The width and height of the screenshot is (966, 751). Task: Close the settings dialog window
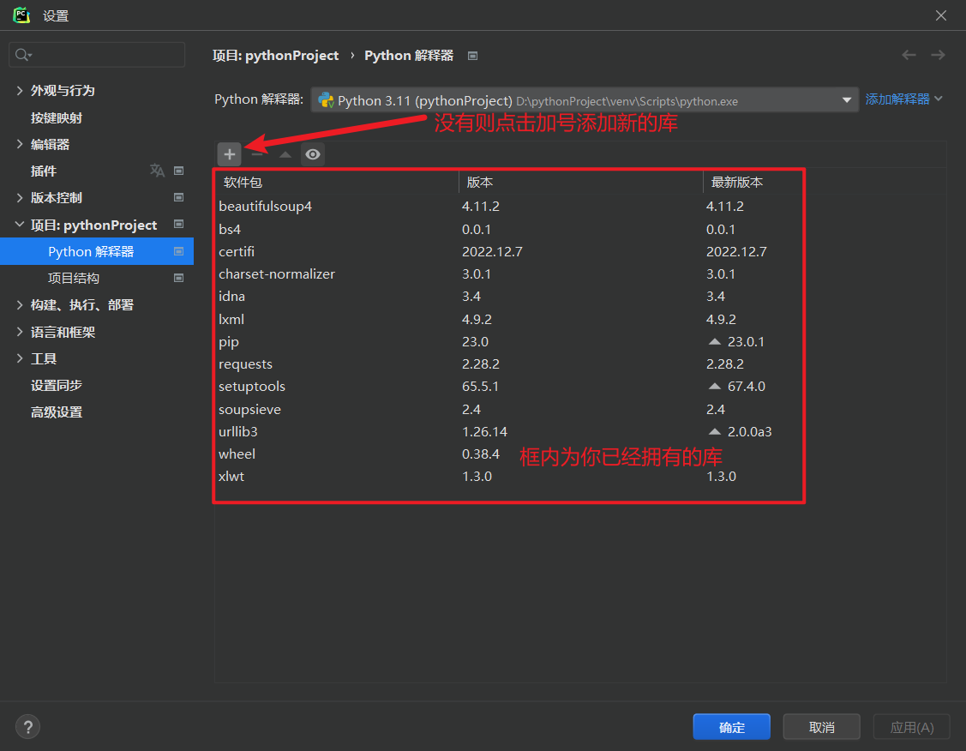coord(941,15)
